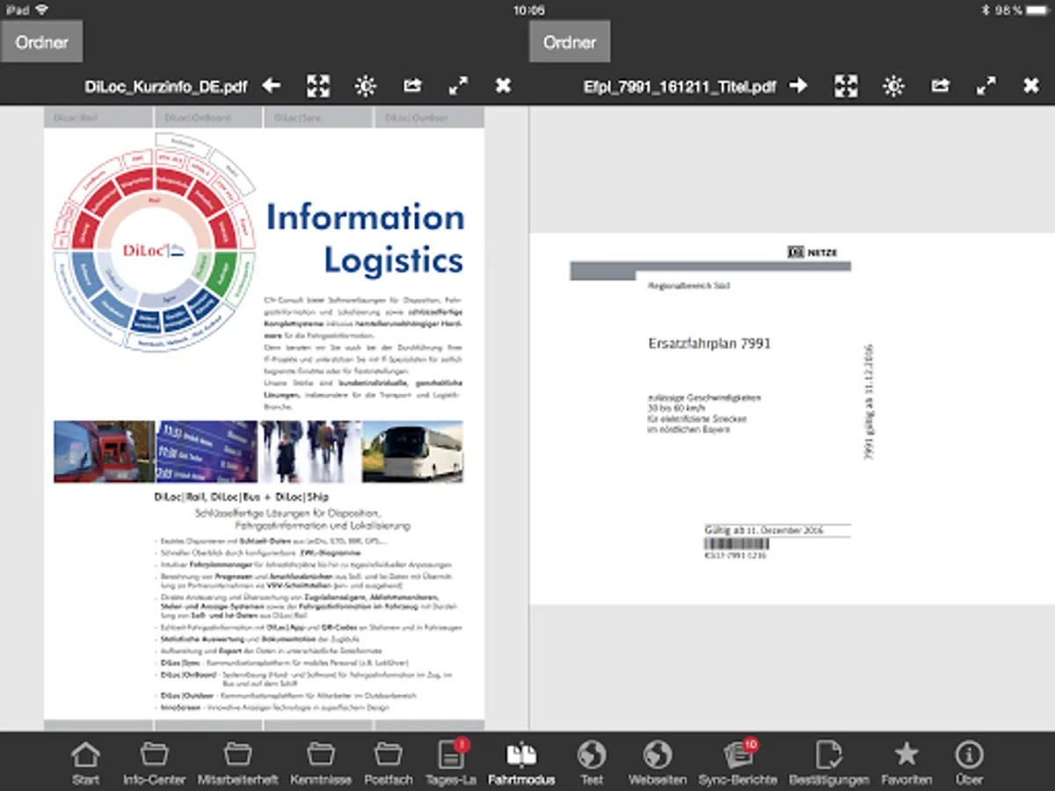Open the Favoriten tab

pos(906,762)
